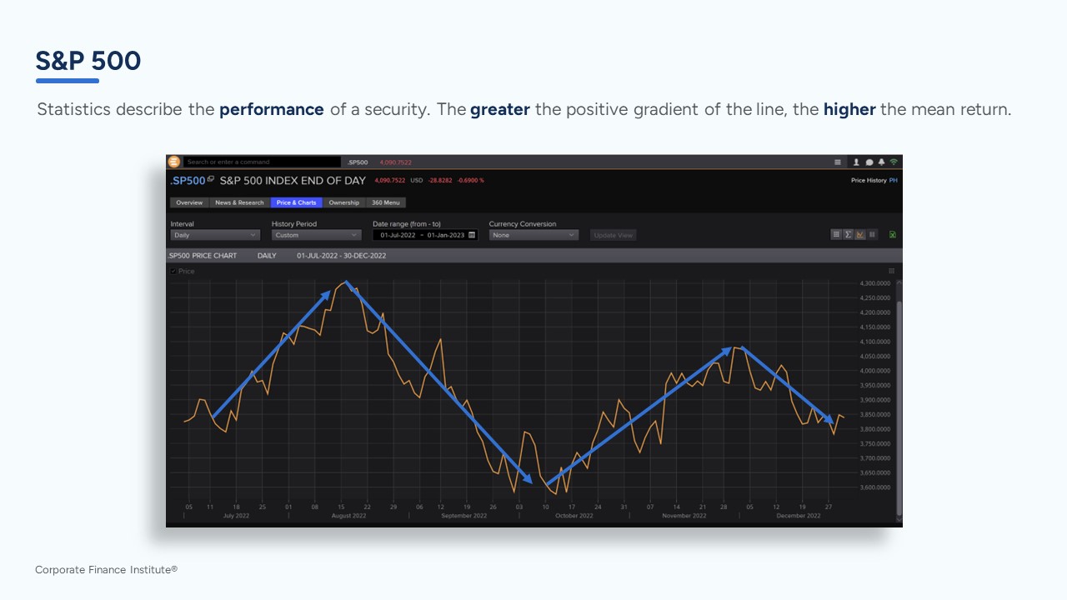Open the News & Research tab
Image resolution: width=1067 pixels, height=600 pixels.
coord(239,202)
